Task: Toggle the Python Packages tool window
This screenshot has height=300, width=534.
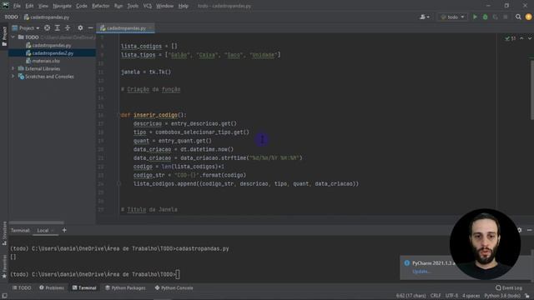Action: click(x=125, y=287)
